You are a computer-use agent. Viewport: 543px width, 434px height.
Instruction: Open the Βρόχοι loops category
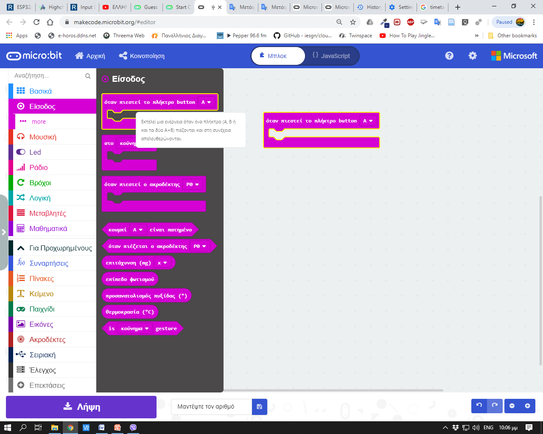pos(53,183)
